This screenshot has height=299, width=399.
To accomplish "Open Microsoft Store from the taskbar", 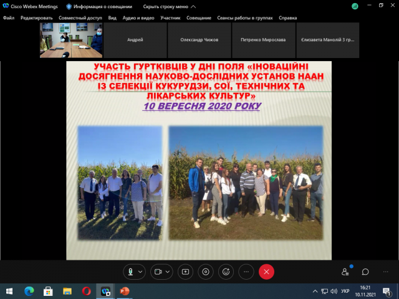I will coord(48,291).
